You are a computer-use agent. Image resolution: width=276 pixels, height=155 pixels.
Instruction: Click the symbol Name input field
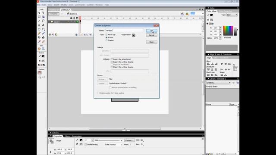pos(125,31)
